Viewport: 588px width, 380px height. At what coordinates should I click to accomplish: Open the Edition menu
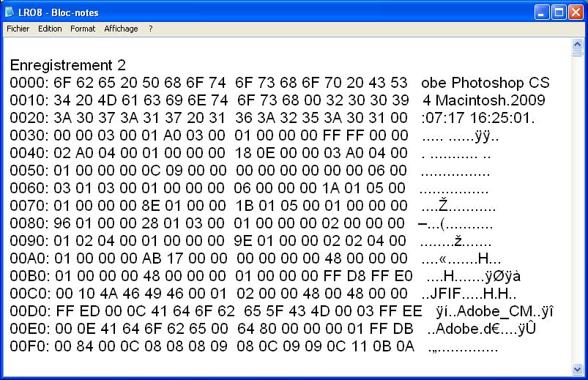click(50, 29)
